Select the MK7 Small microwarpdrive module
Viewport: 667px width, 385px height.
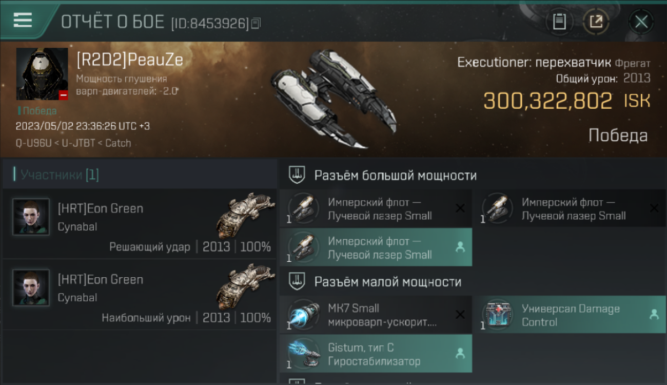(376, 315)
